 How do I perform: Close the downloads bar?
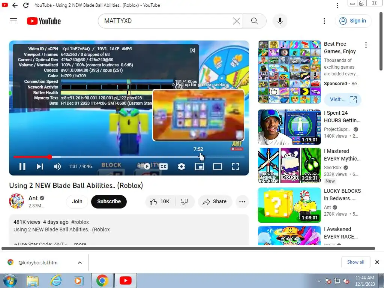coord(377,262)
